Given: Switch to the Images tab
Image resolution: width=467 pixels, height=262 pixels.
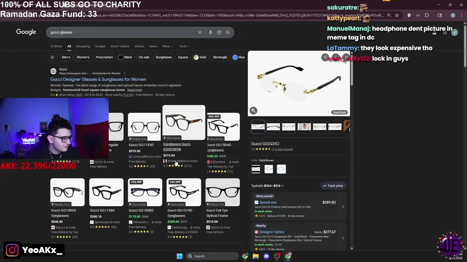Looking at the screenshot, I should (x=100, y=46).
